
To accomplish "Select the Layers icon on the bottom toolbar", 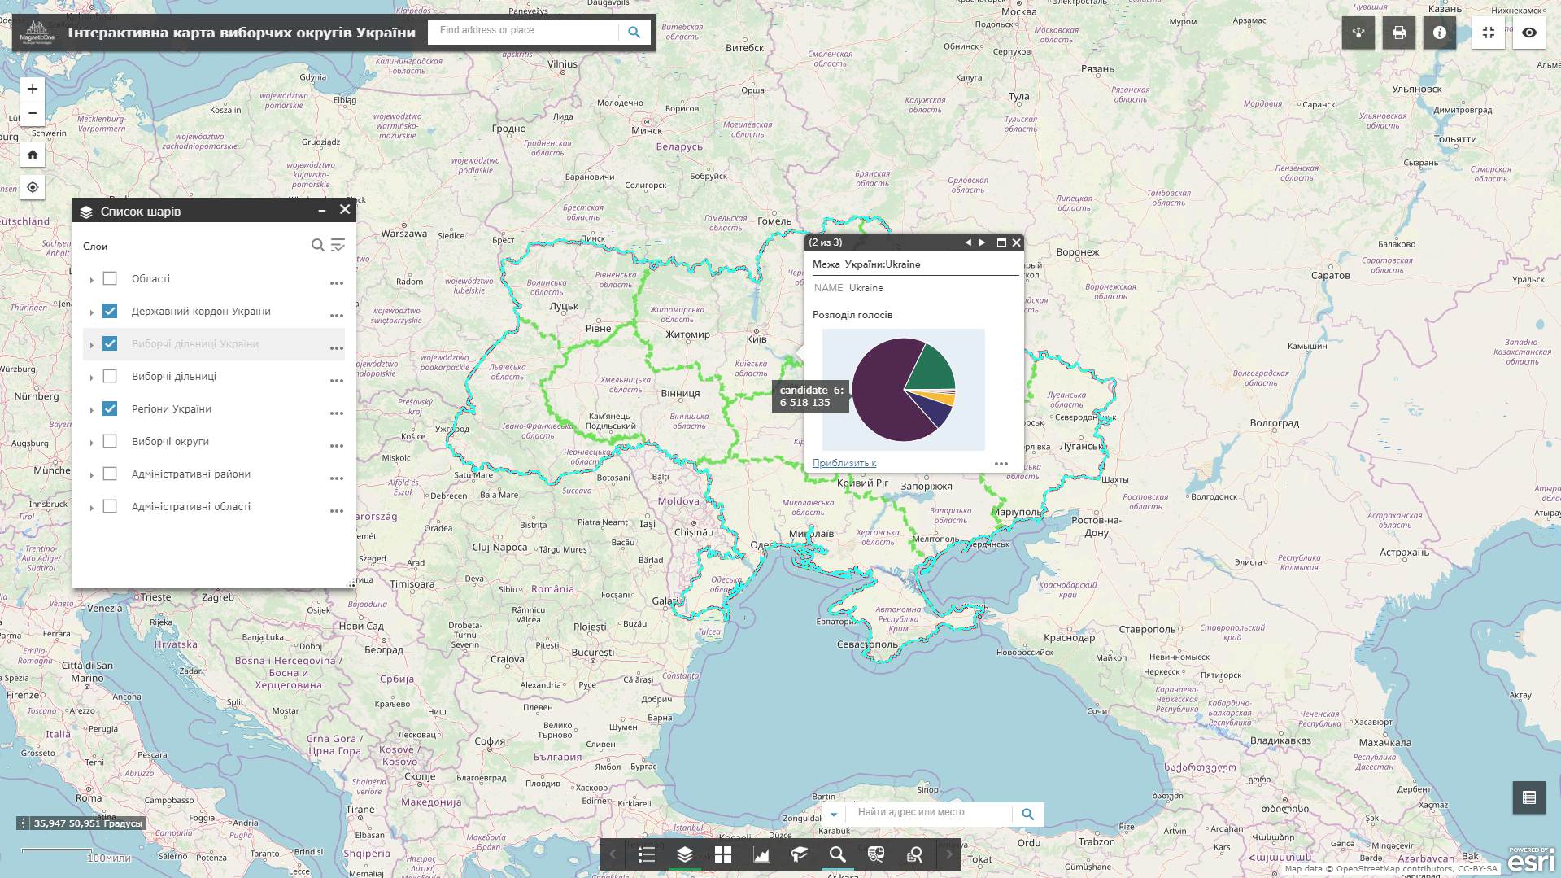I will click(684, 855).
